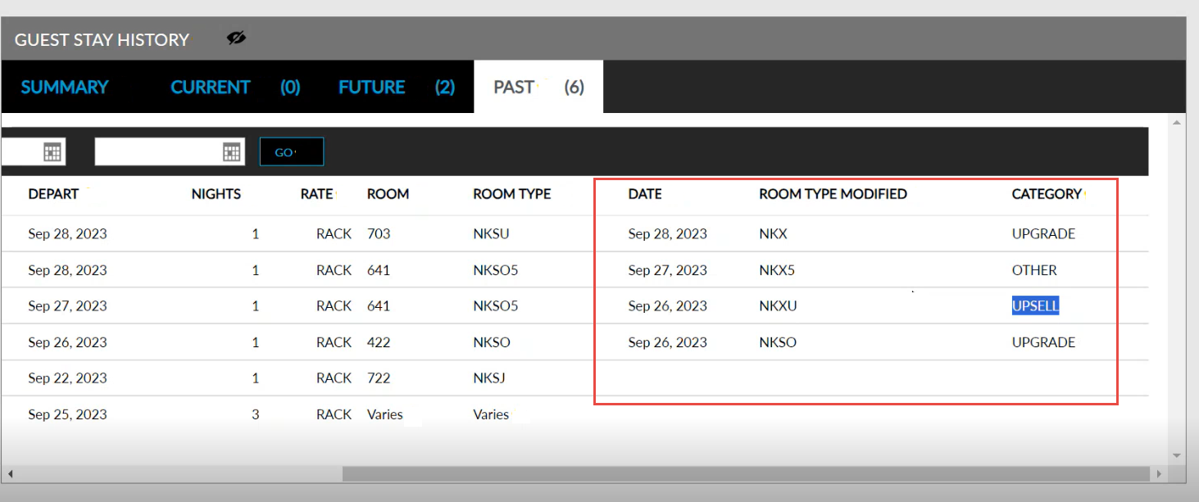Toggle the hidden-eye icon beside Guest Stay History

tap(236, 38)
